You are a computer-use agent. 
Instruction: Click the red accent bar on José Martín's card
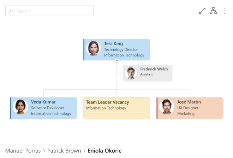(157, 108)
